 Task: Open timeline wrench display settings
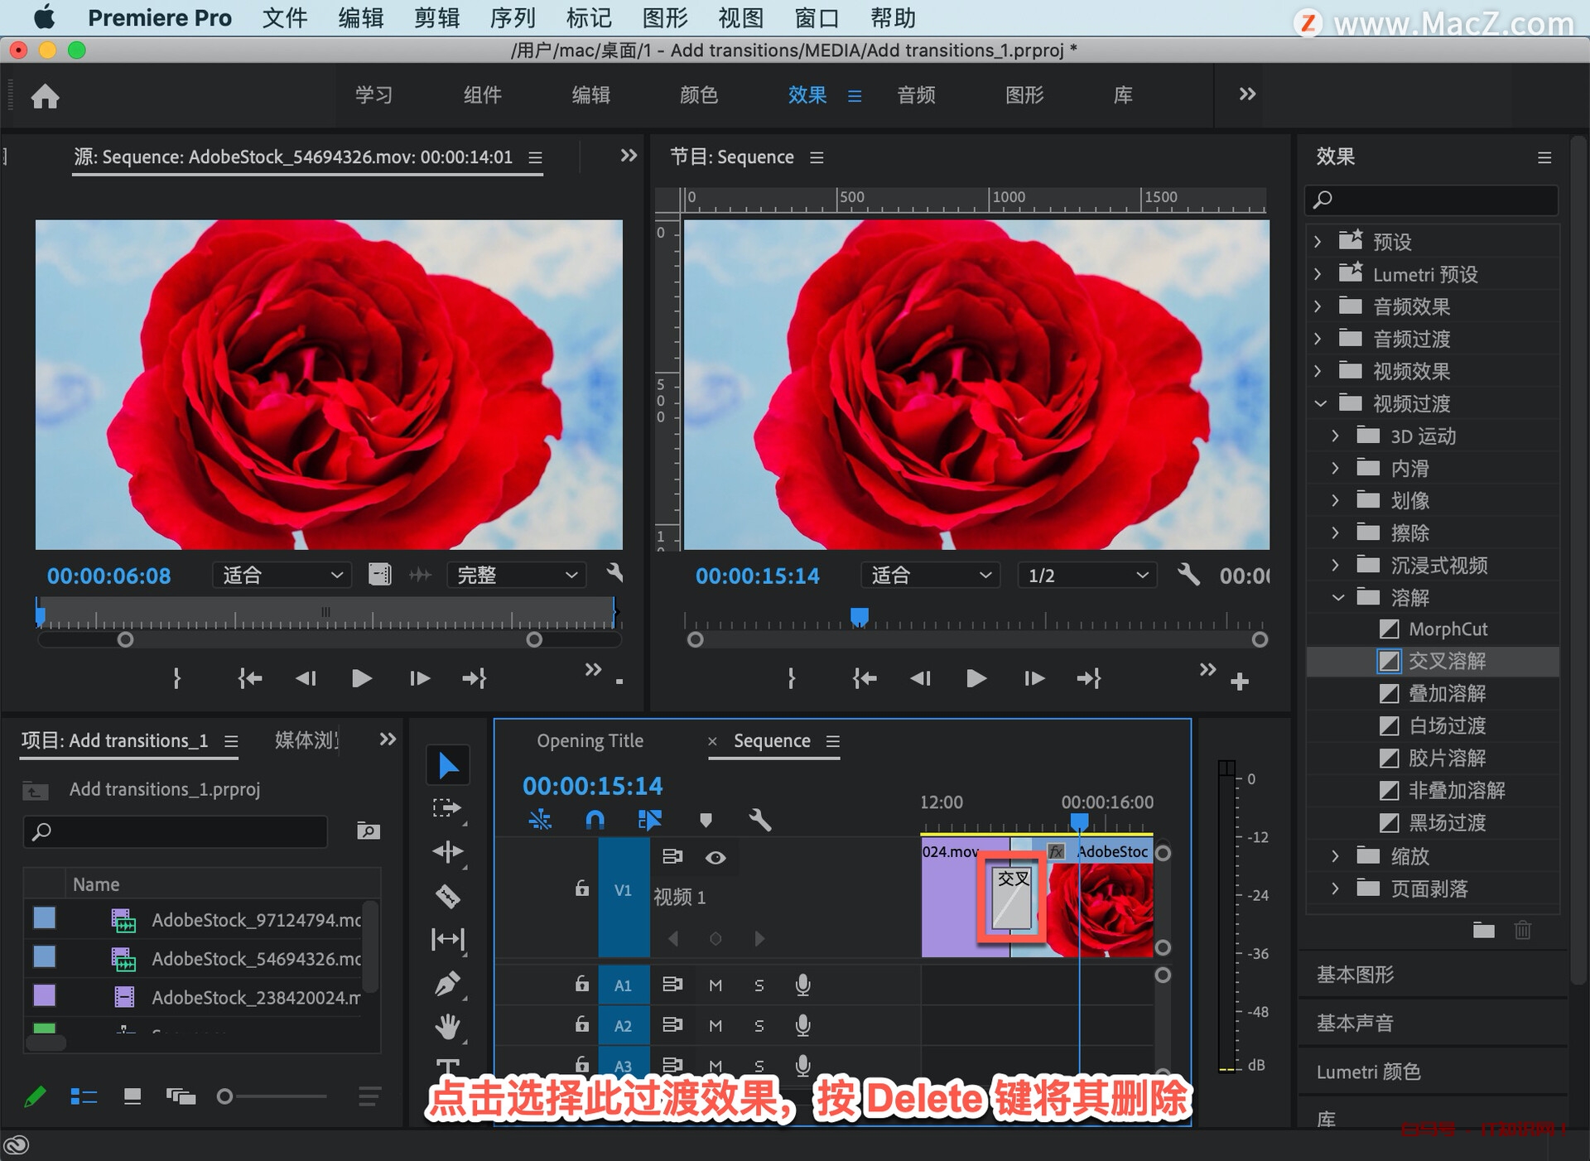coord(759,820)
